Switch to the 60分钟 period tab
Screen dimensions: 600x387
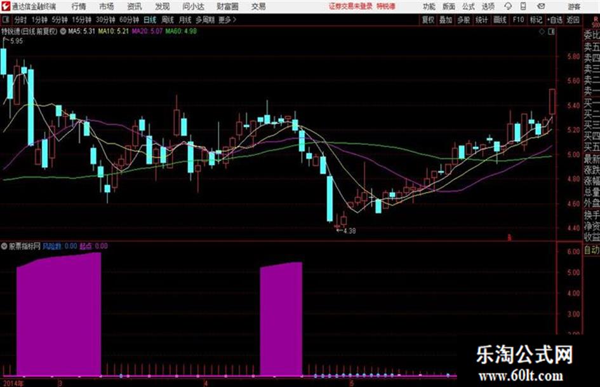coord(130,20)
